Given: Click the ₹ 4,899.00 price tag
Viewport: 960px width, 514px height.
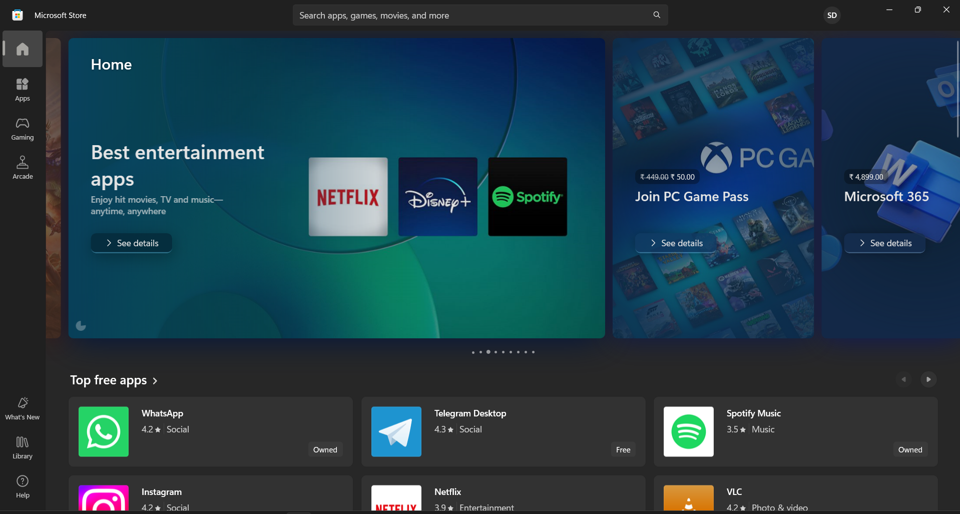Looking at the screenshot, I should tap(866, 177).
